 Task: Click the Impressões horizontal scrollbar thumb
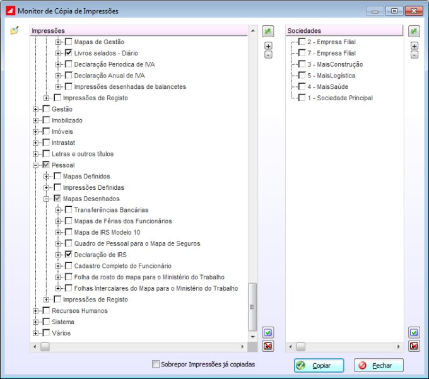coord(45,347)
